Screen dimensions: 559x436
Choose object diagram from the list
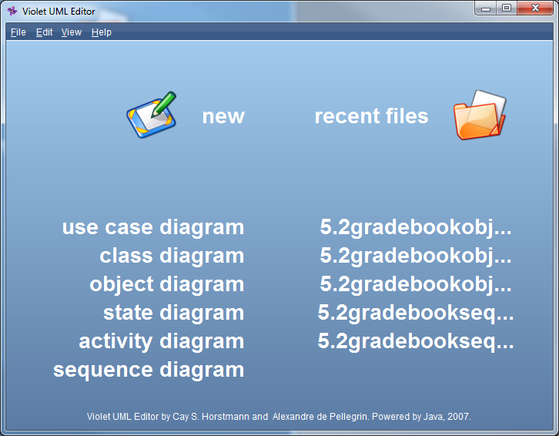point(167,284)
